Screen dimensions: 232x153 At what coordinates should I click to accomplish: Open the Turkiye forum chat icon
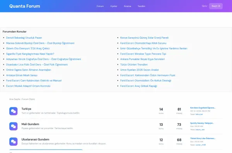pyautogui.click(x=13, y=111)
